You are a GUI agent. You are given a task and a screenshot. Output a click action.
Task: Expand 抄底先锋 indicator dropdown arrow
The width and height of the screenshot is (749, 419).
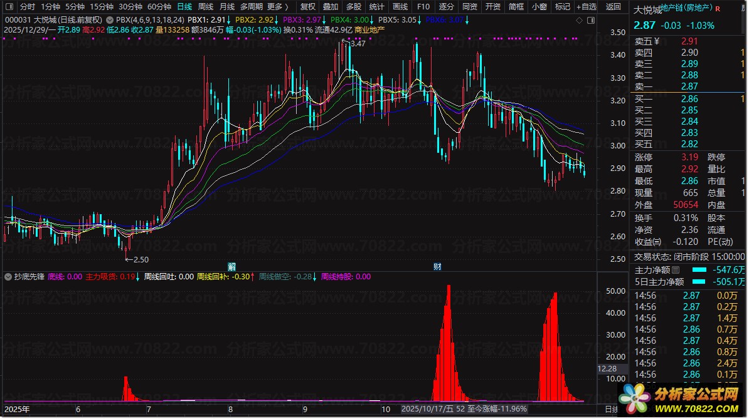pos(8,276)
